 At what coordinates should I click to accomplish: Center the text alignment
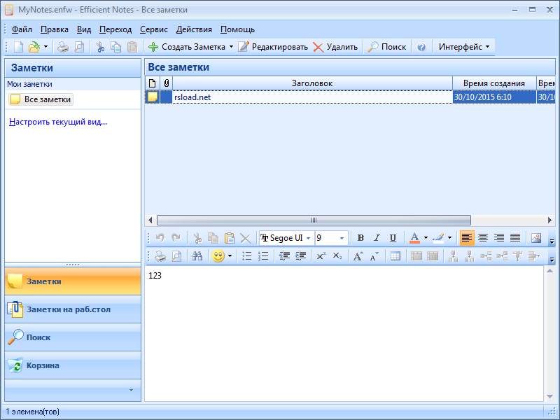click(483, 238)
